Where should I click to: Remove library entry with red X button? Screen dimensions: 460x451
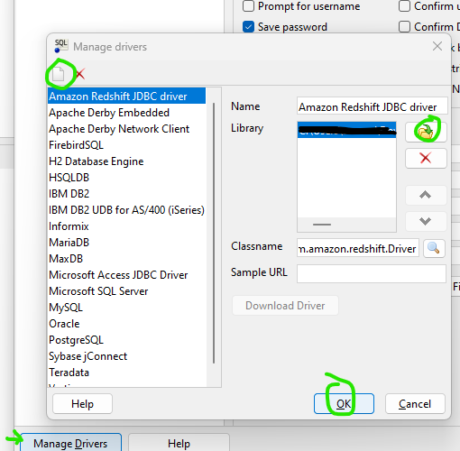[426, 158]
